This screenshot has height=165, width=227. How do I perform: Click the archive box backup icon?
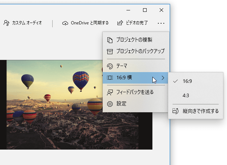[x=110, y=51]
